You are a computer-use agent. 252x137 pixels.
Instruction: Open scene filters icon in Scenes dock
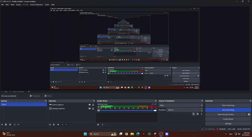10,124
